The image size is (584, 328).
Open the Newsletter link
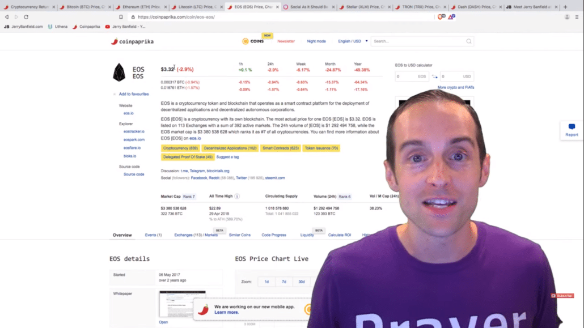[x=286, y=41]
